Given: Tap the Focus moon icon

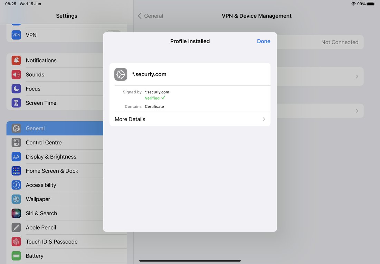Looking at the screenshot, I should click(16, 89).
